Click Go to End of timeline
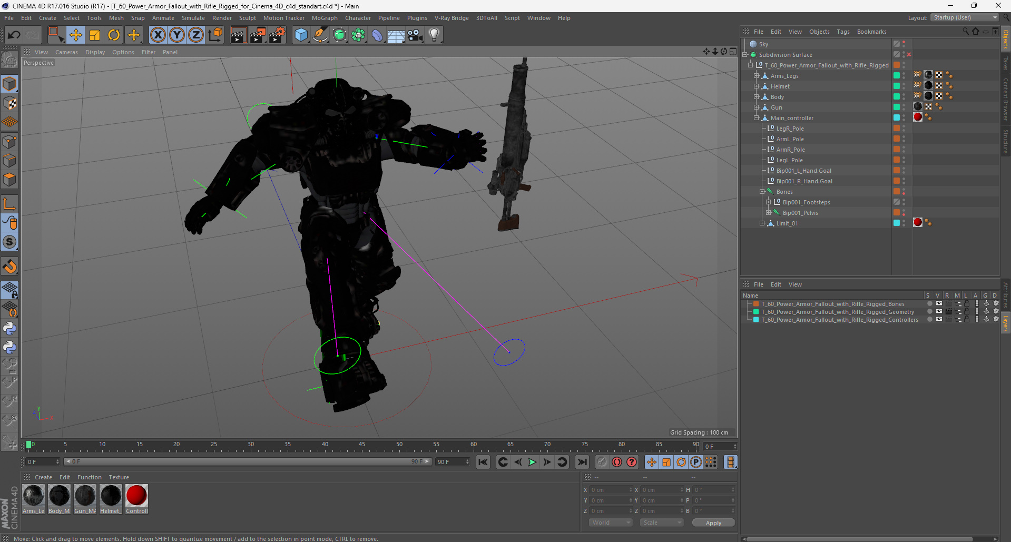The width and height of the screenshot is (1011, 542). point(582,462)
